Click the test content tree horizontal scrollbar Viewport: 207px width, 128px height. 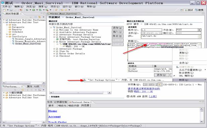click(80, 93)
